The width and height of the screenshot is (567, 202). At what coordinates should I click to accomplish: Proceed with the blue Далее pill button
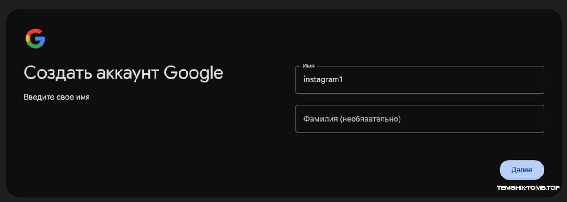point(521,170)
